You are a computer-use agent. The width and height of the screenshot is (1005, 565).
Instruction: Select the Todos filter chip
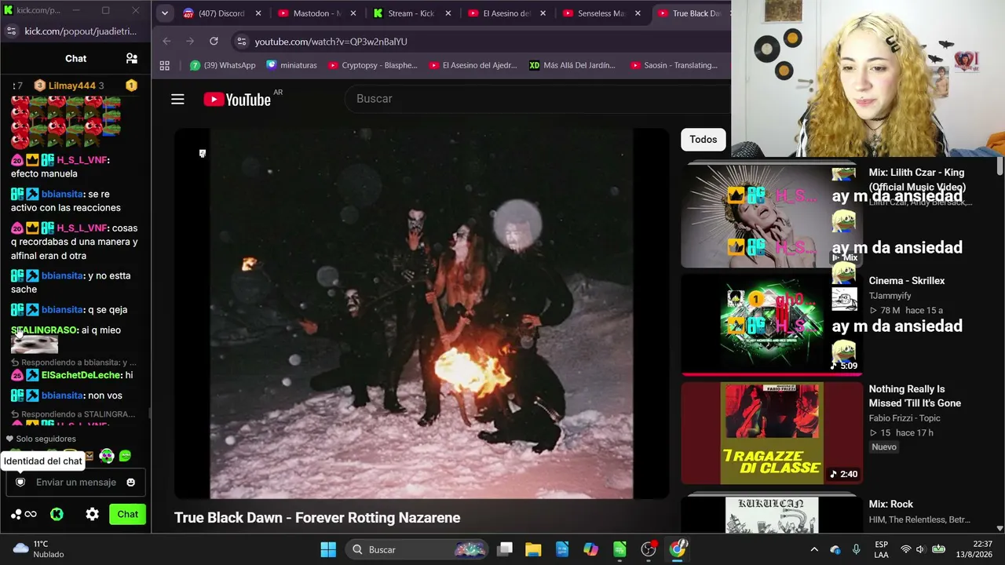click(703, 140)
